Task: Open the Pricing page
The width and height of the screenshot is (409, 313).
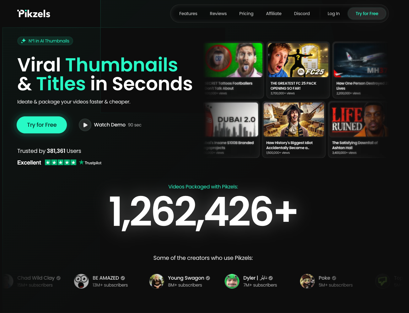Action: [246, 14]
